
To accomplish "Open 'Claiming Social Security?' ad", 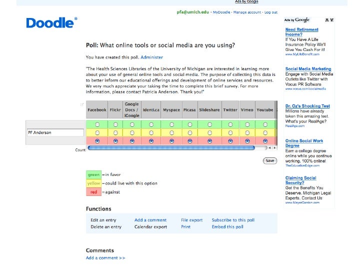I will click(300, 180).
